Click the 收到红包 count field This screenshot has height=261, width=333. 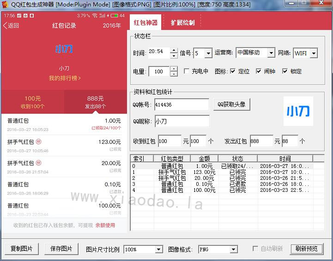[x=198, y=141]
